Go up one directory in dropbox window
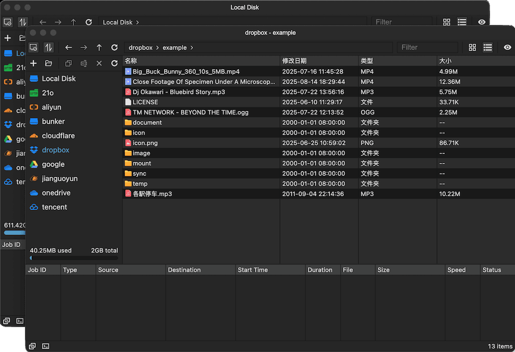515x352 pixels. pos(99,47)
